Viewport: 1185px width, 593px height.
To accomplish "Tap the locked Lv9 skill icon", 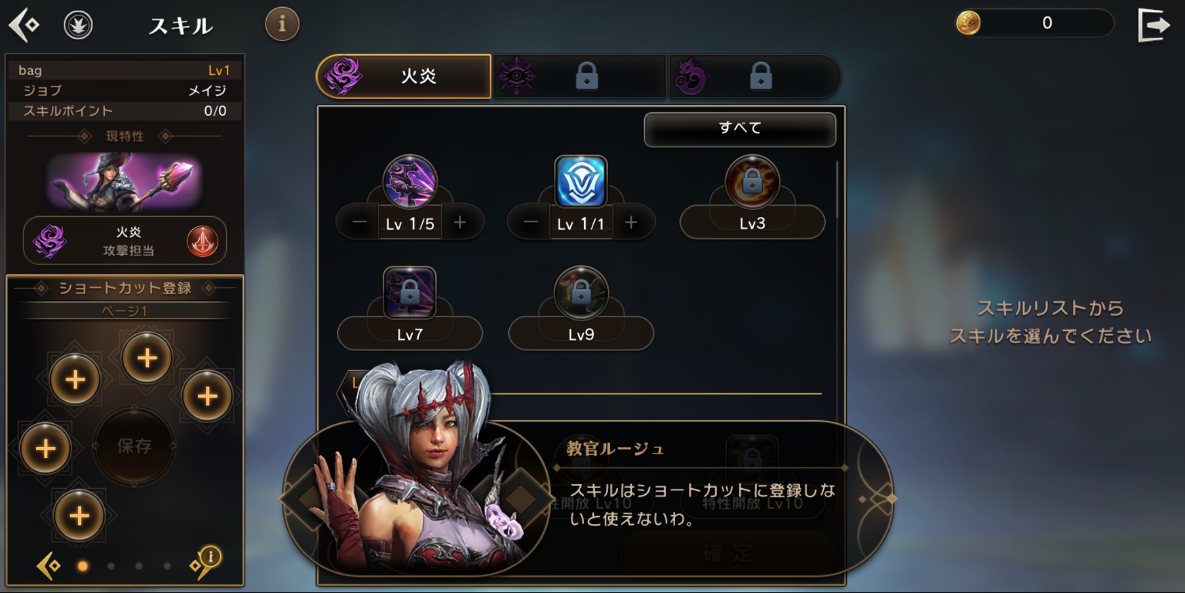I will tap(581, 293).
